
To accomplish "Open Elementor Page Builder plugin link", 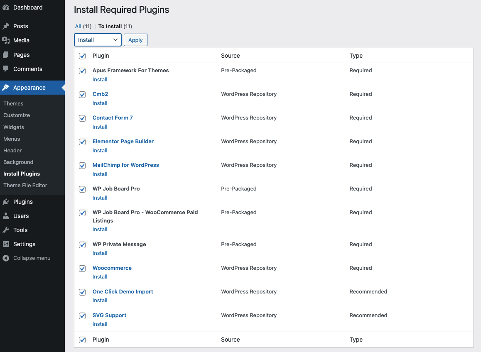I will tap(123, 142).
